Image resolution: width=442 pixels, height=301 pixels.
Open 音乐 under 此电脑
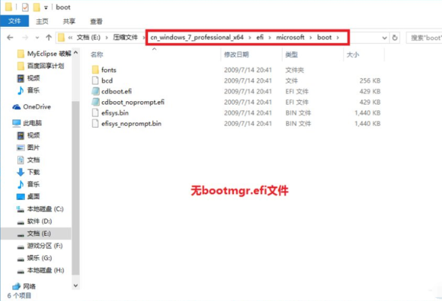[28, 184]
